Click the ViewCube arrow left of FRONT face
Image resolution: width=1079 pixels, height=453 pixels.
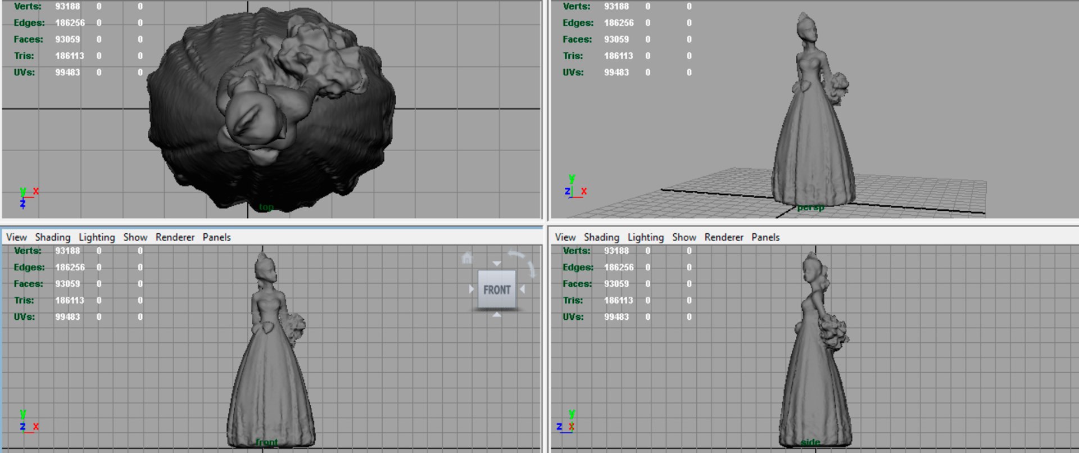coord(472,289)
